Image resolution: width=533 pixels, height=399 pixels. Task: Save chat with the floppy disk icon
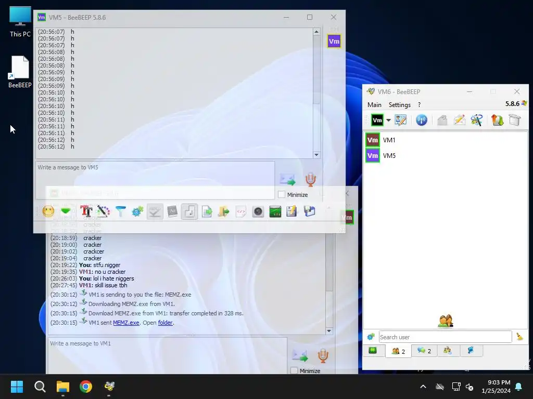[309, 211]
